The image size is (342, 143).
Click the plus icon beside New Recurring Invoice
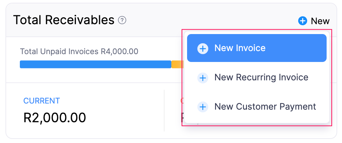click(203, 78)
